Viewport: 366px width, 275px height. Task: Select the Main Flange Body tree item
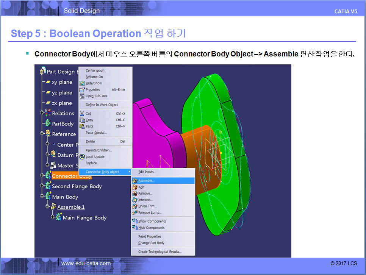[84, 217]
